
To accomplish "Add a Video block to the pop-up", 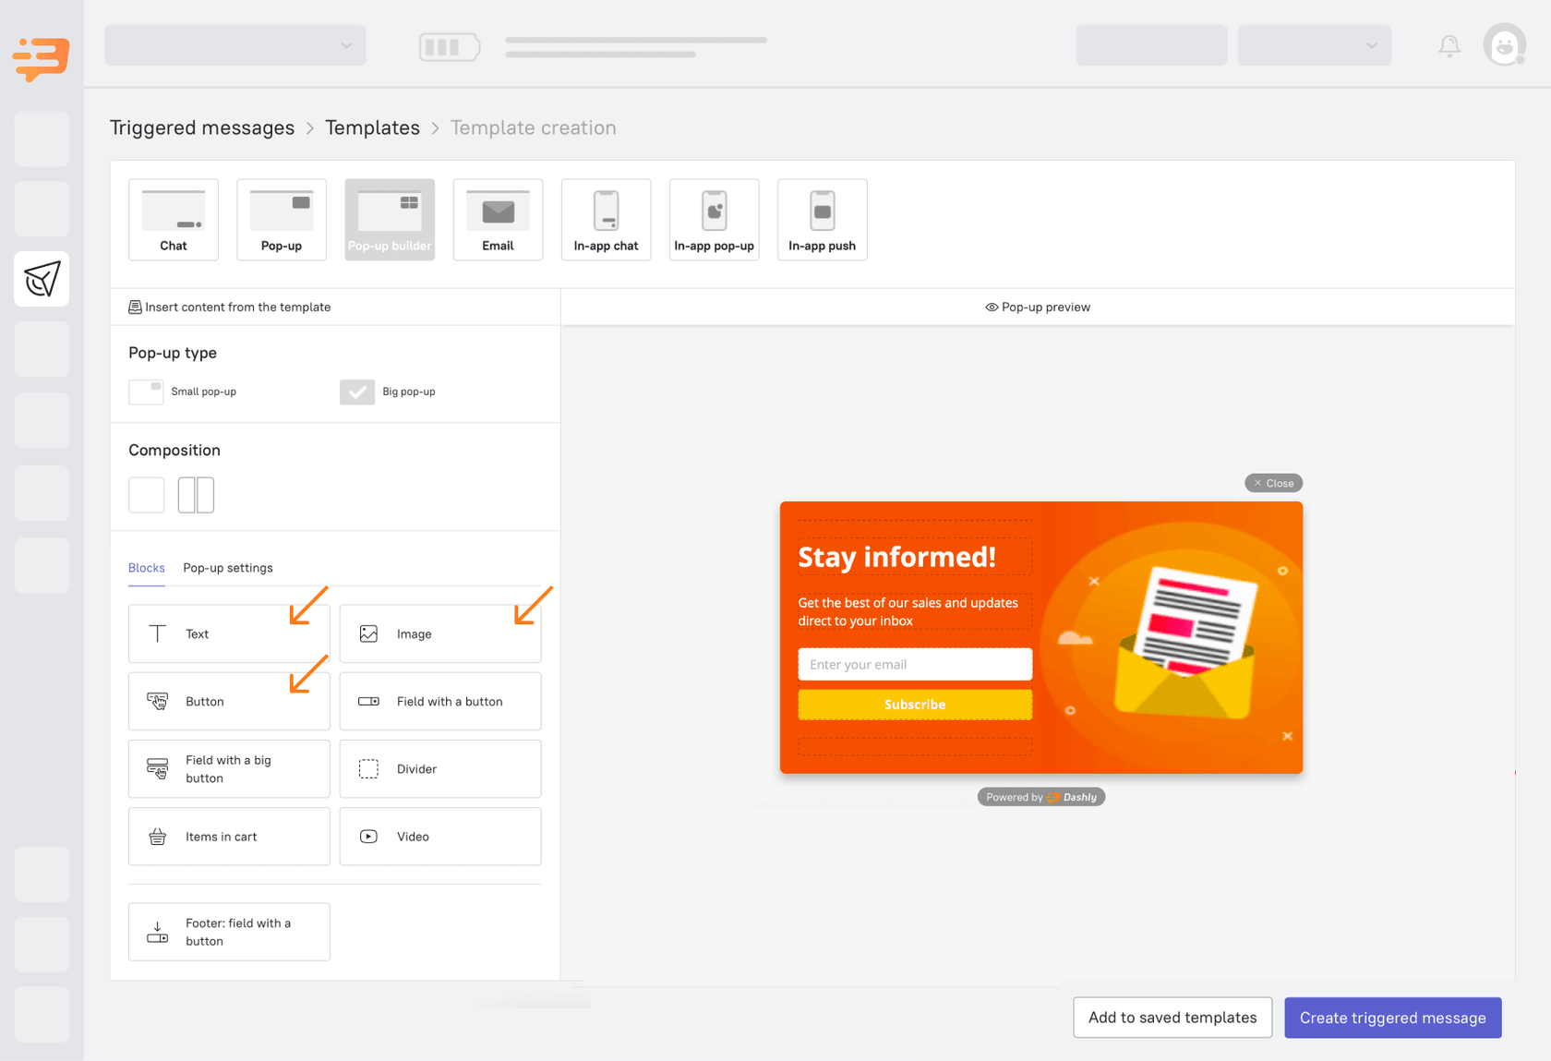I will (439, 836).
